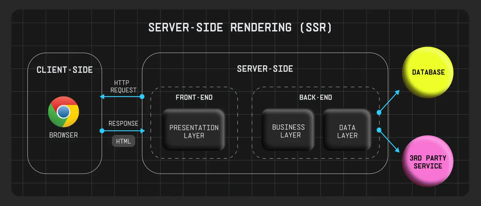Click the response arrow head pointing right

142,131
